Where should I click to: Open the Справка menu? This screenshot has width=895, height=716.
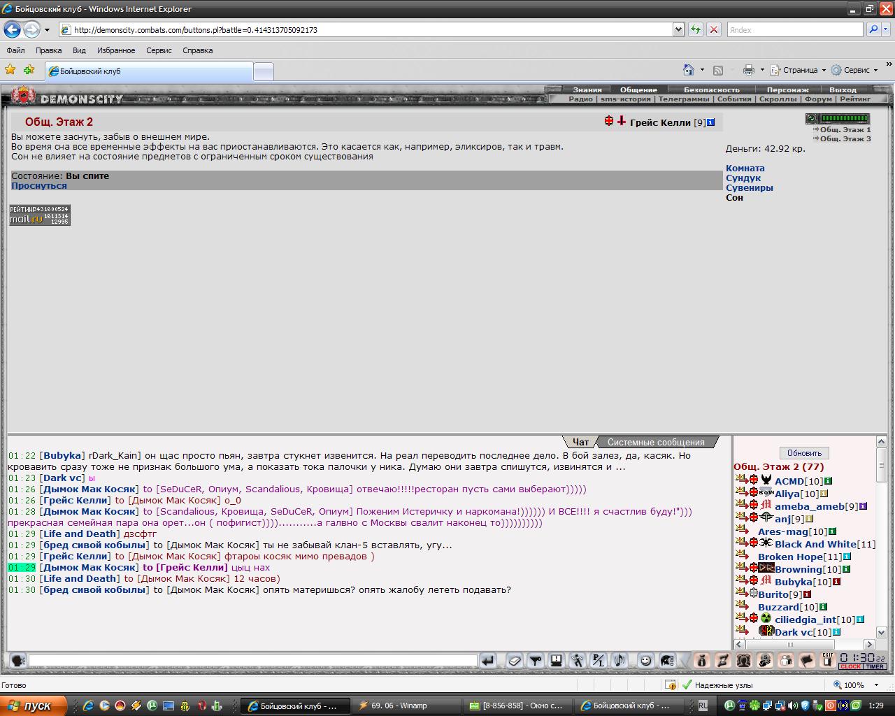point(197,50)
